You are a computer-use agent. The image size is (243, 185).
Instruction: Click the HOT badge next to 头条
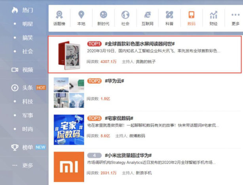[41, 88]
